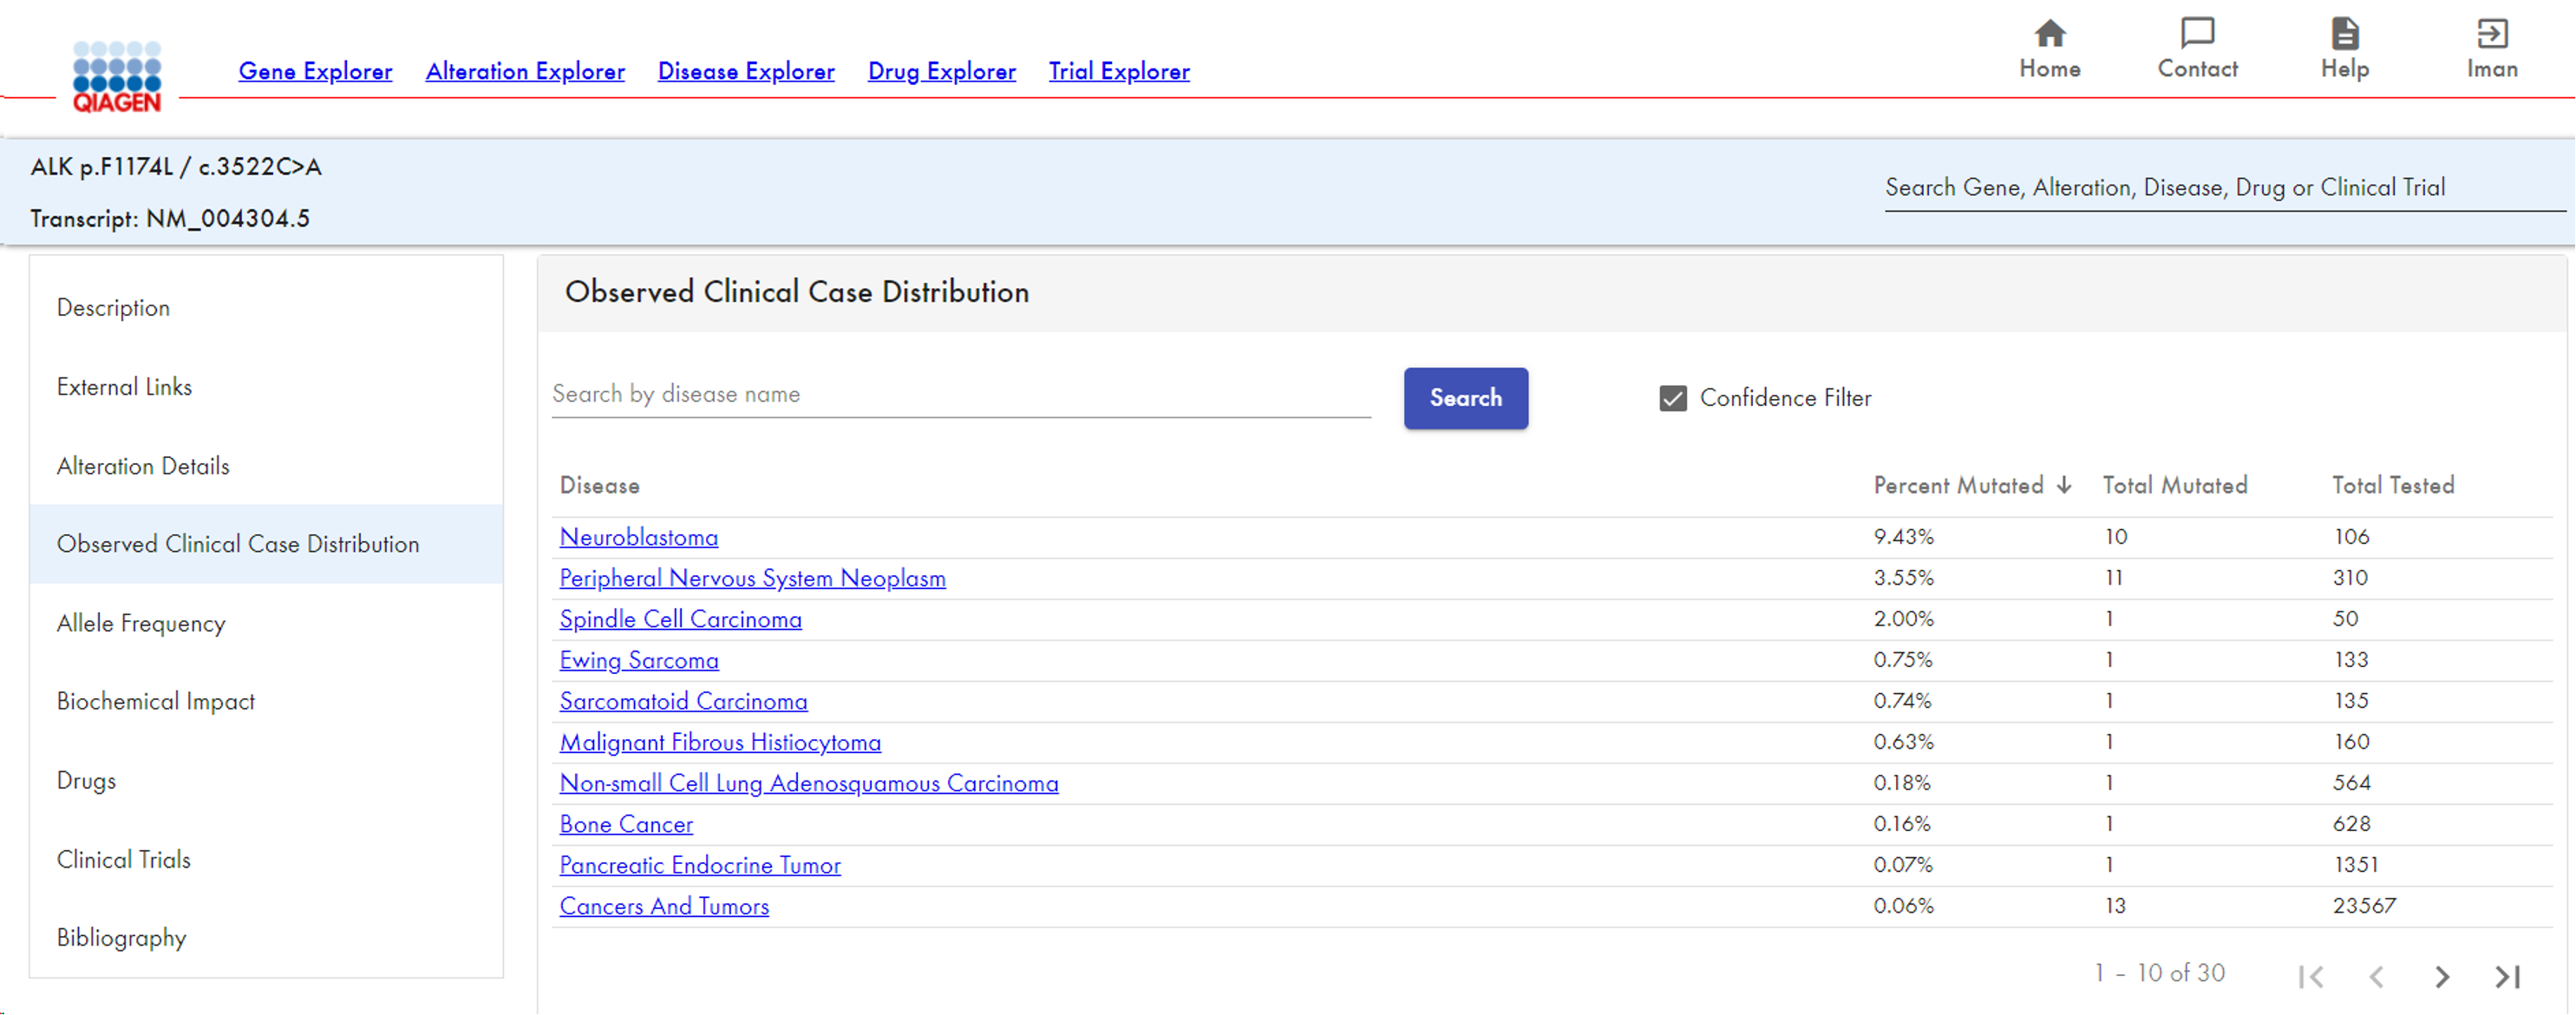Screen dimensions: 2576x1015
Task: Click the Transcript: NM_004304.5 text
Action: (170, 219)
